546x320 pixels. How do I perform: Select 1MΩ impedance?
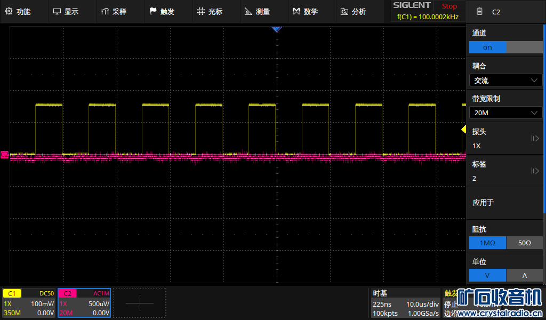pyautogui.click(x=487, y=243)
